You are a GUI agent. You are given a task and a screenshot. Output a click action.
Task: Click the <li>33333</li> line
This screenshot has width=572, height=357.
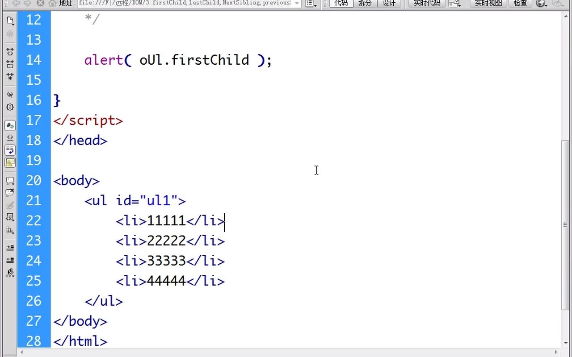pos(170,261)
